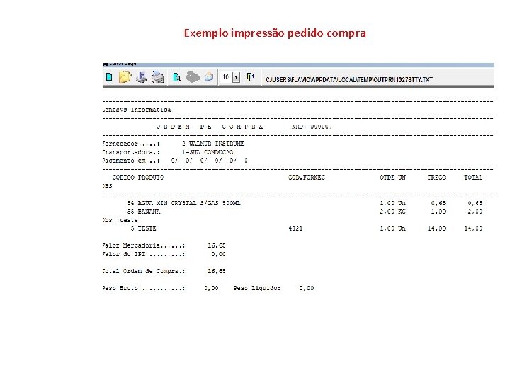Click the editor window title bar
Image resolution: width=510 pixels, height=382 pixels.
pos(298,64)
